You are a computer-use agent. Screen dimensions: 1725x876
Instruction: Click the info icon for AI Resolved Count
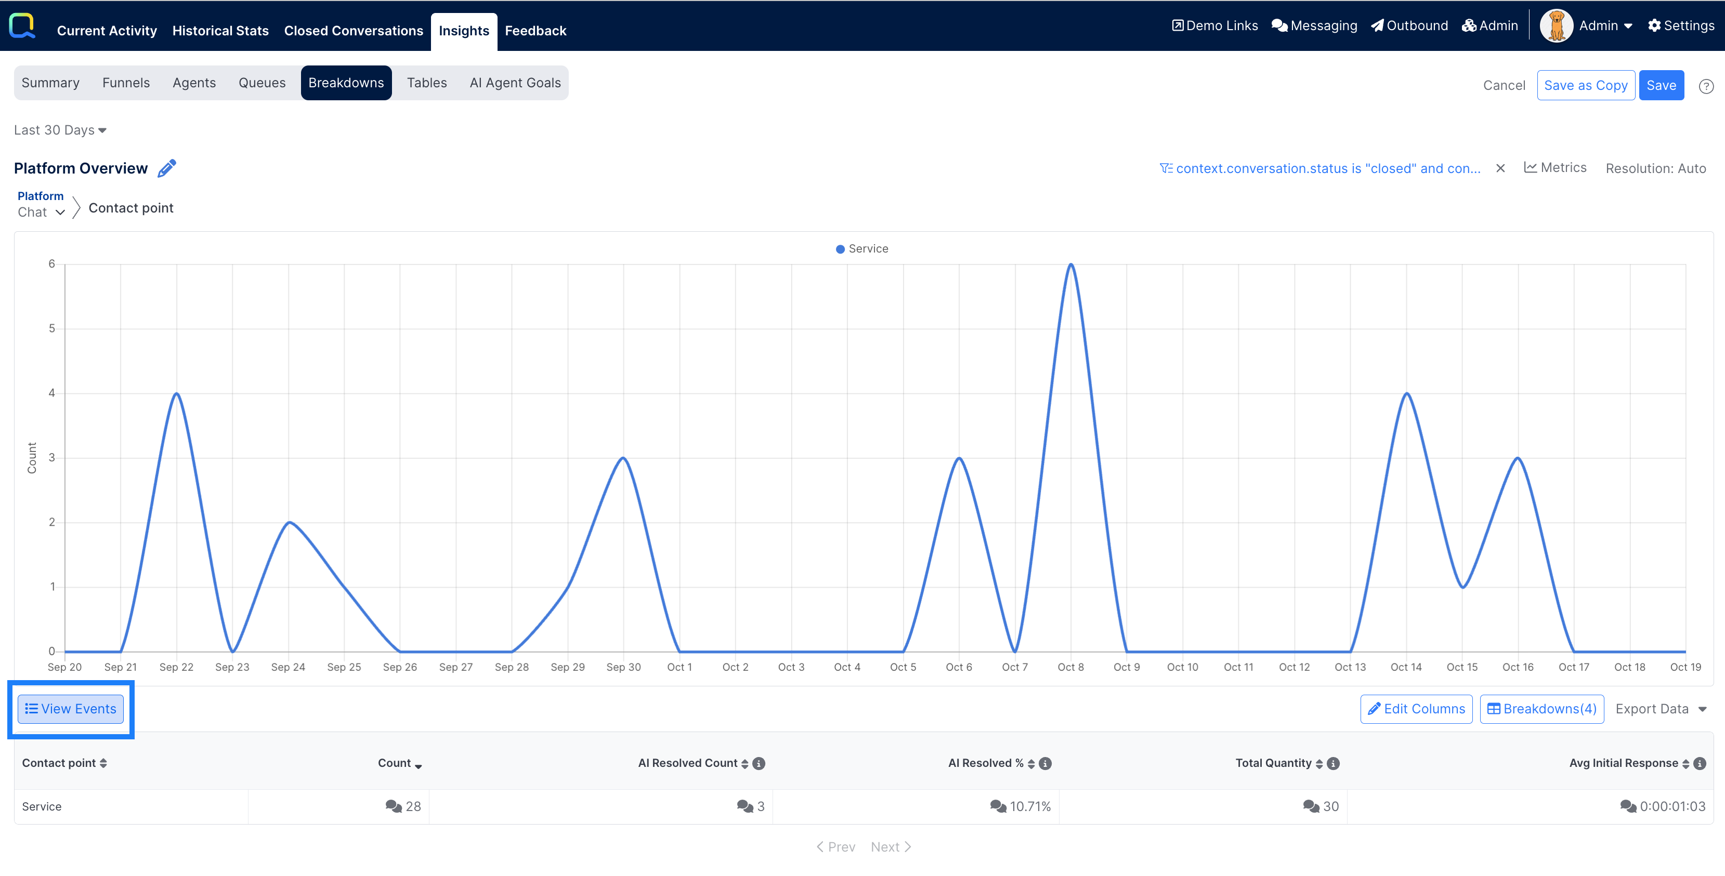pos(759,764)
